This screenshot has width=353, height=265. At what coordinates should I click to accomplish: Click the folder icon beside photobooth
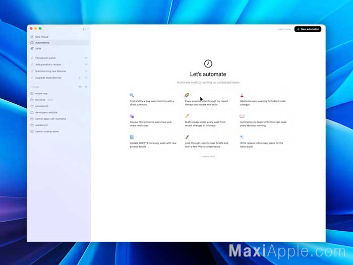pos(32,106)
